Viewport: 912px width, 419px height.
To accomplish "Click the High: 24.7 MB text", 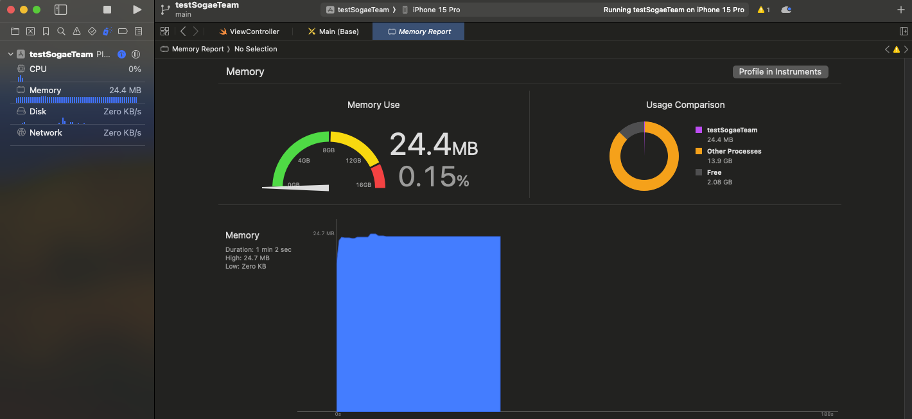I will coord(247,258).
